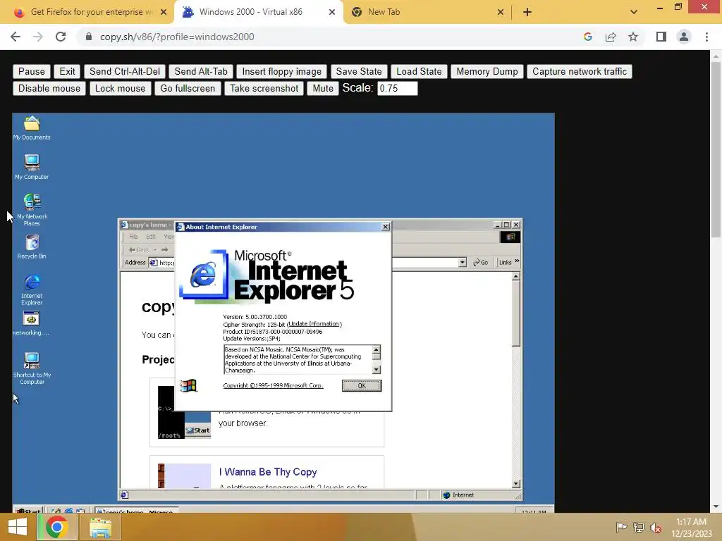Screen dimensions: 722x541
Task: Send Ctrl-Alt-Del to the VM
Action: coord(125,71)
